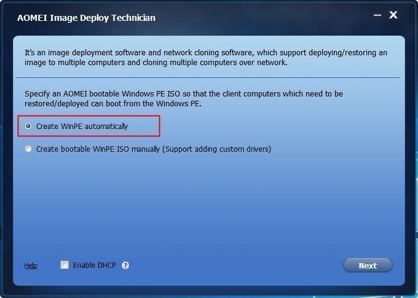The height and width of the screenshot is (298, 418).
Task: Open the Help link
Action: (31, 265)
